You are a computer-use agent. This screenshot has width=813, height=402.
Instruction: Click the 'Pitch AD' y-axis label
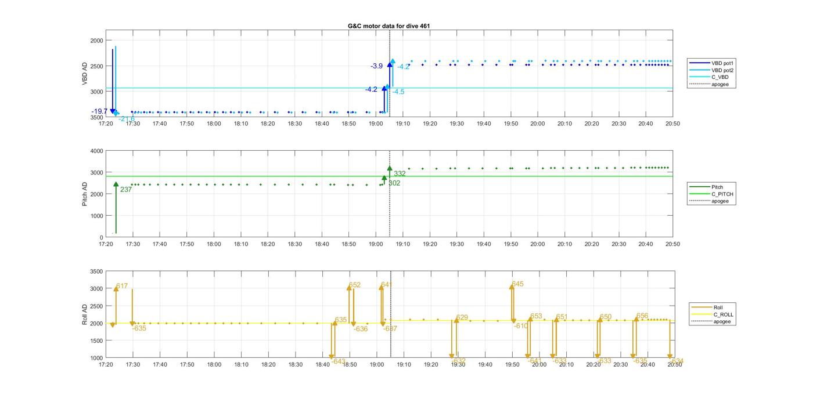tap(85, 194)
